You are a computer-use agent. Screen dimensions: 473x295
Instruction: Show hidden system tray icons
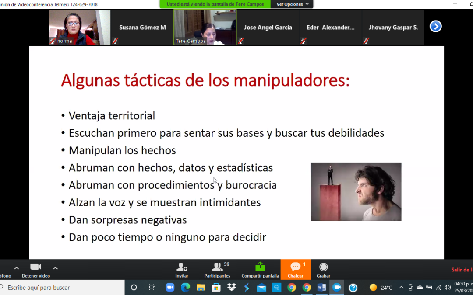point(401,288)
